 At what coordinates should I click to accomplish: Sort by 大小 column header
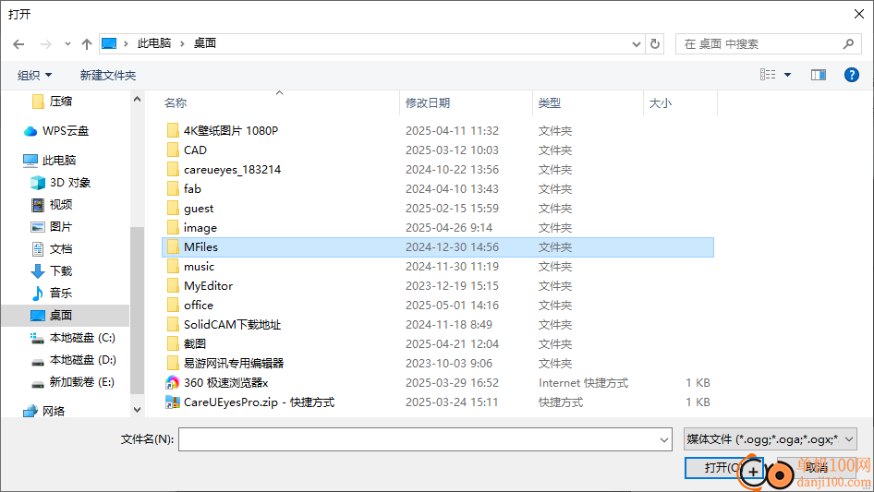click(661, 103)
